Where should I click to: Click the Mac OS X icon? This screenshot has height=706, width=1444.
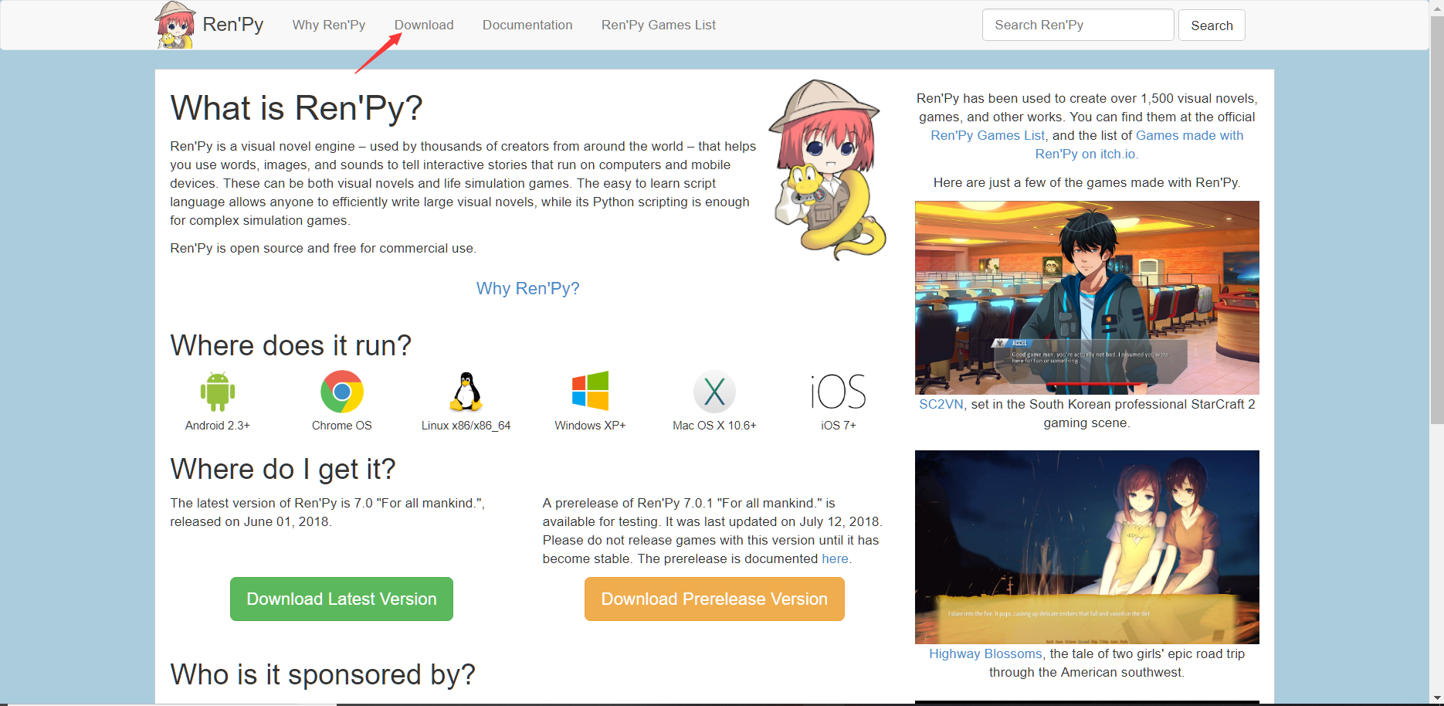[714, 392]
